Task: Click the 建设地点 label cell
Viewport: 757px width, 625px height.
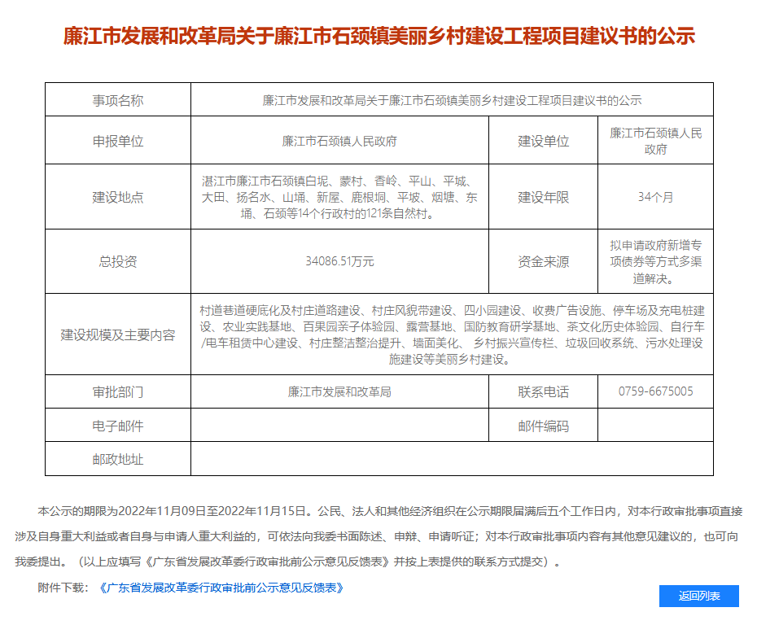Action: [118, 197]
